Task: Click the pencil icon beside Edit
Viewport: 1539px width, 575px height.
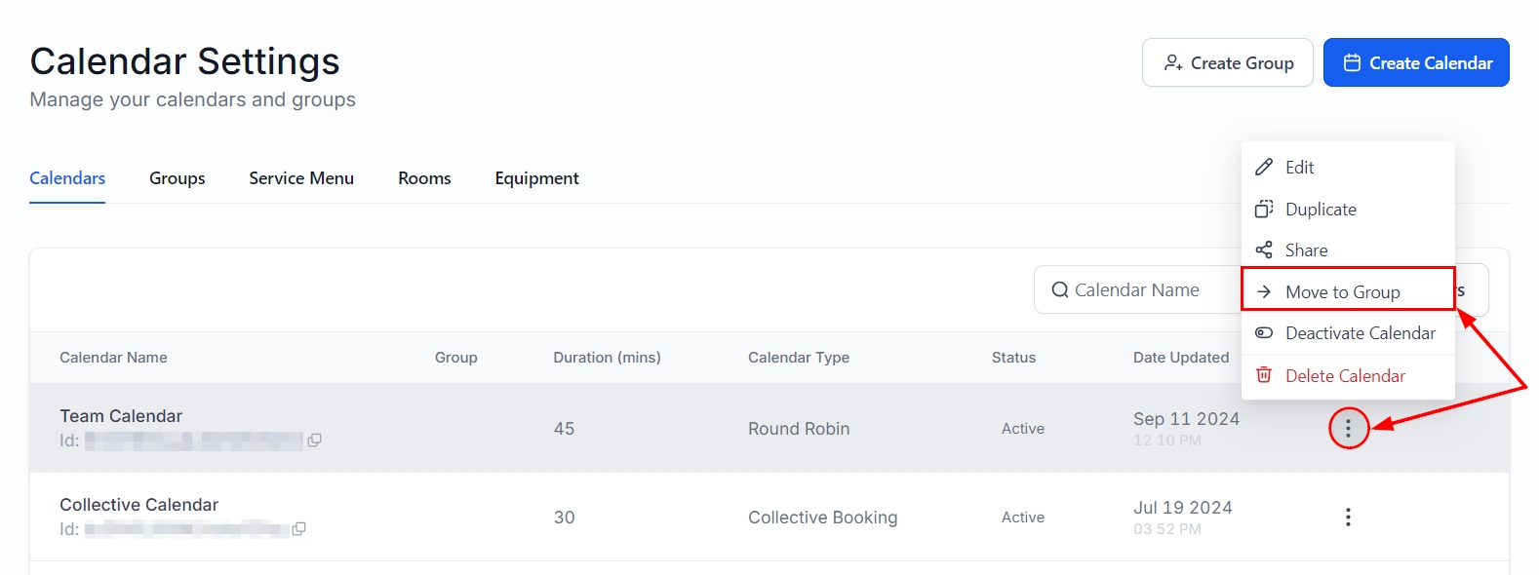Action: [1264, 168]
